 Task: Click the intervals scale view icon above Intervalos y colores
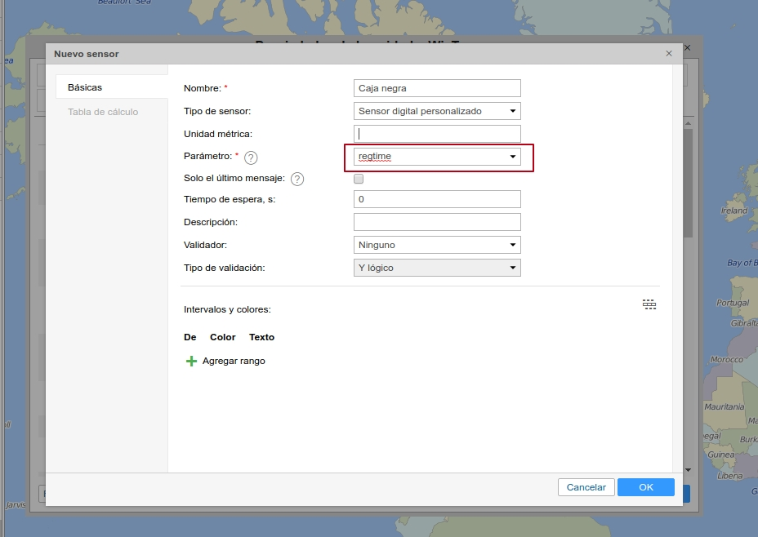[649, 303]
